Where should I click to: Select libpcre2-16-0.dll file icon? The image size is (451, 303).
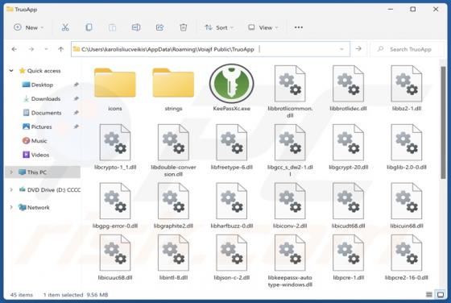pos(407,253)
